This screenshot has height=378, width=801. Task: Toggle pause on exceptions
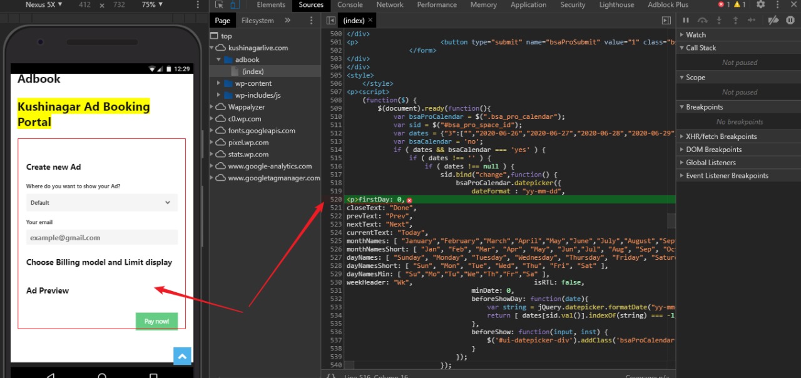click(790, 21)
